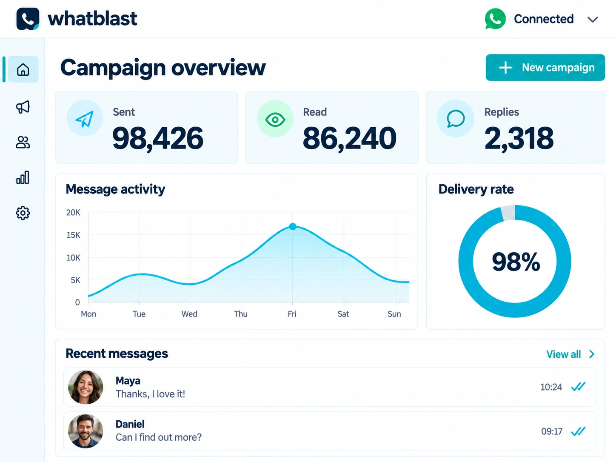Click the chevron arrow beside View all
The image size is (616, 462).
click(592, 354)
